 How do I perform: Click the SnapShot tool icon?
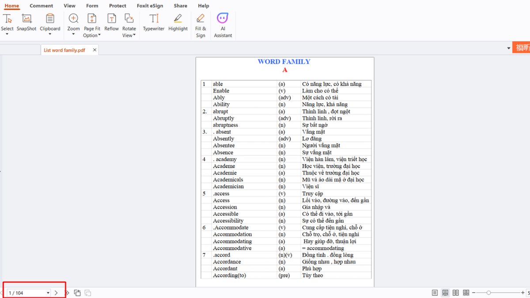point(26,19)
